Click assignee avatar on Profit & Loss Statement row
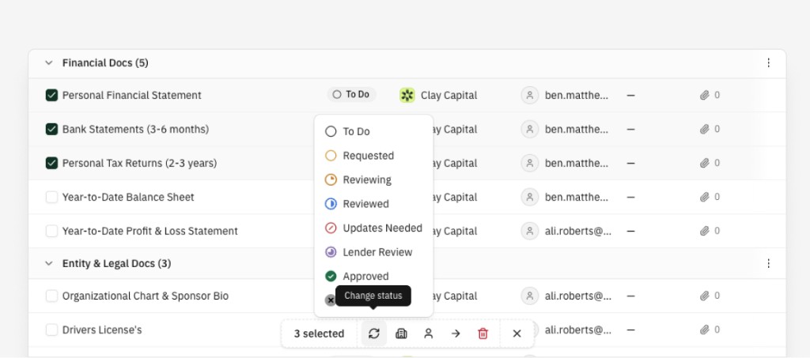Screen dimensions: 810x358 [530, 231]
